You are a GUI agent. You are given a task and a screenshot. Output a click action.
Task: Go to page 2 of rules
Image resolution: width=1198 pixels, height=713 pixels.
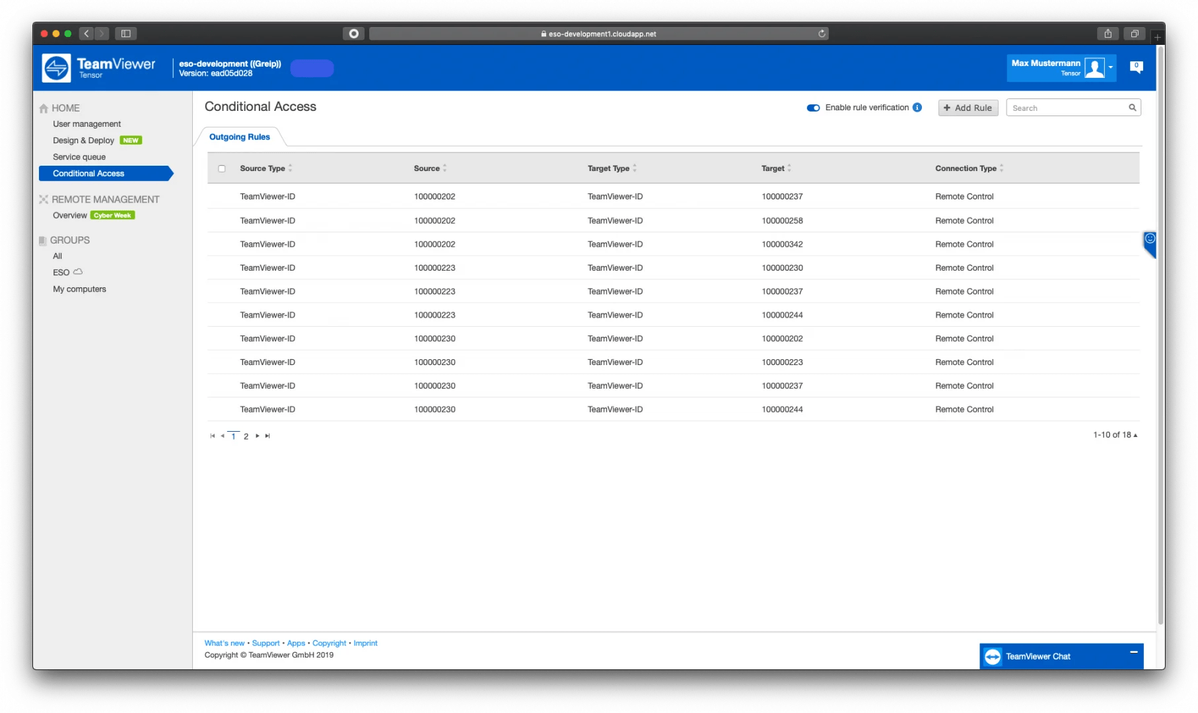(x=246, y=436)
